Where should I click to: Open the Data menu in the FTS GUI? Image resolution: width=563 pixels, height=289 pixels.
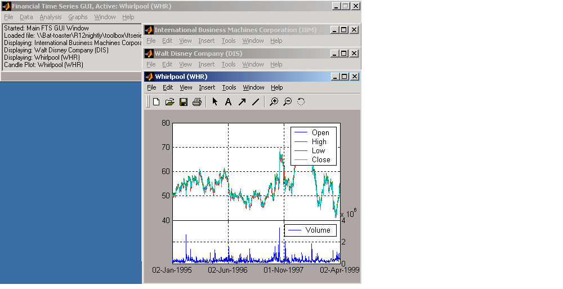coord(26,17)
